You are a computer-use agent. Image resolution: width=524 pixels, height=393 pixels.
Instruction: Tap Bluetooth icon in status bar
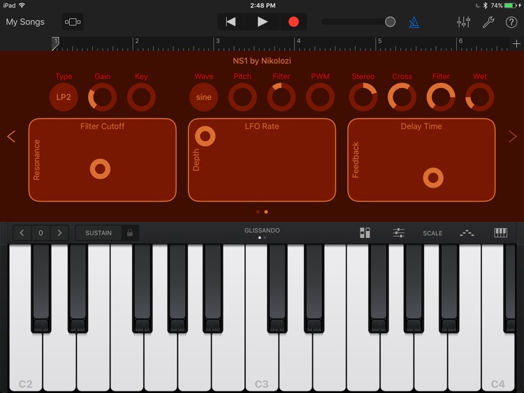click(486, 6)
